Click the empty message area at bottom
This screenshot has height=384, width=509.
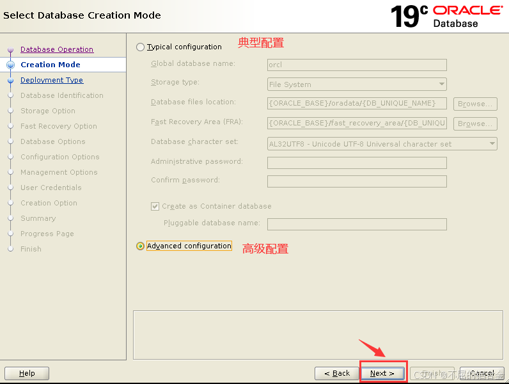coord(318,335)
